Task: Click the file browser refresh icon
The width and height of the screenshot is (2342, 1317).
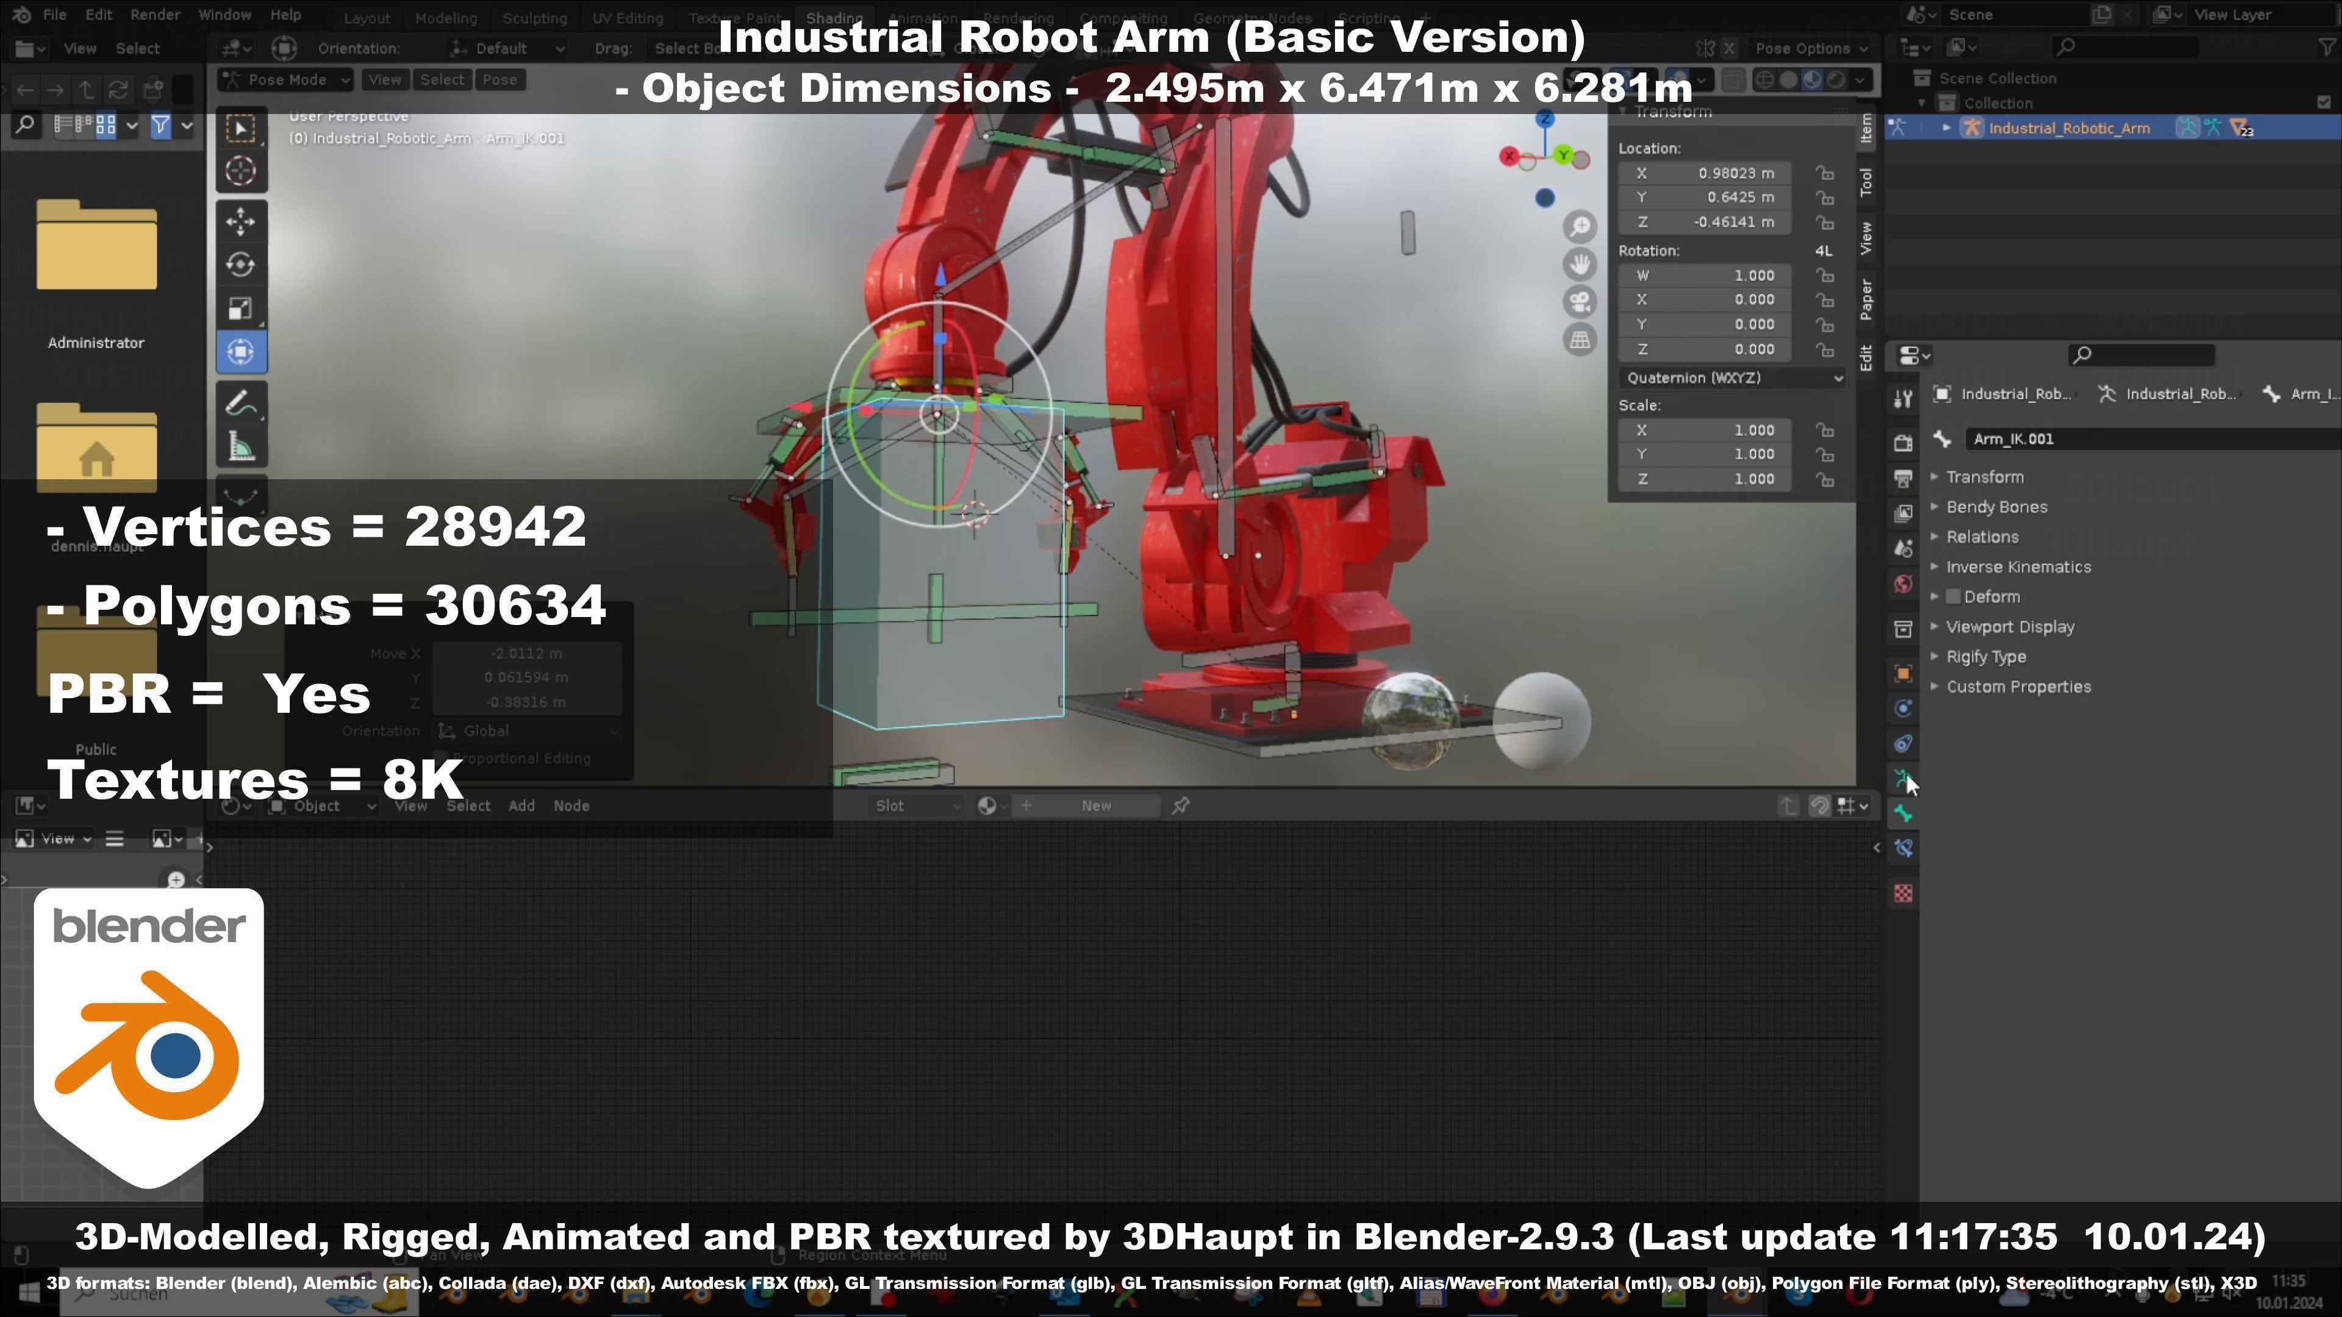Action: (x=118, y=89)
